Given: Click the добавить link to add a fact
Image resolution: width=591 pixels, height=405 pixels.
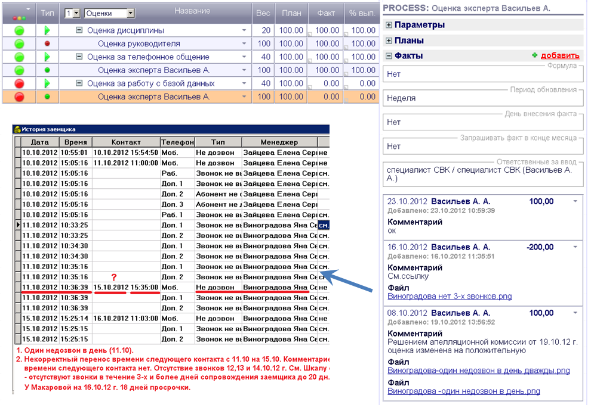Looking at the screenshot, I should [560, 55].
